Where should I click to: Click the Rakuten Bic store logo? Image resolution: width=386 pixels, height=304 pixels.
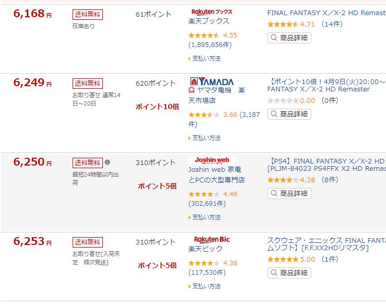212,240
